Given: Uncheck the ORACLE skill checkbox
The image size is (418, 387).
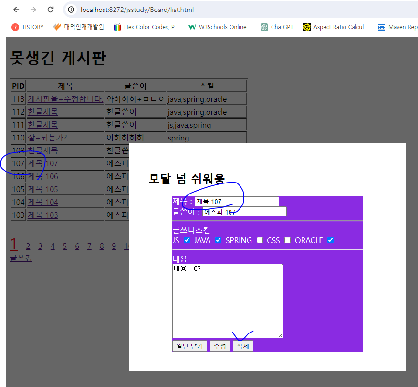Looking at the screenshot, I should (x=331, y=240).
